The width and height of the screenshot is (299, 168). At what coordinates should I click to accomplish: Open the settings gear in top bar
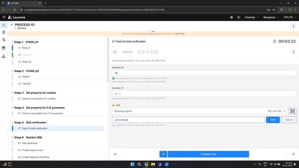pyautogui.click(x=232, y=17)
